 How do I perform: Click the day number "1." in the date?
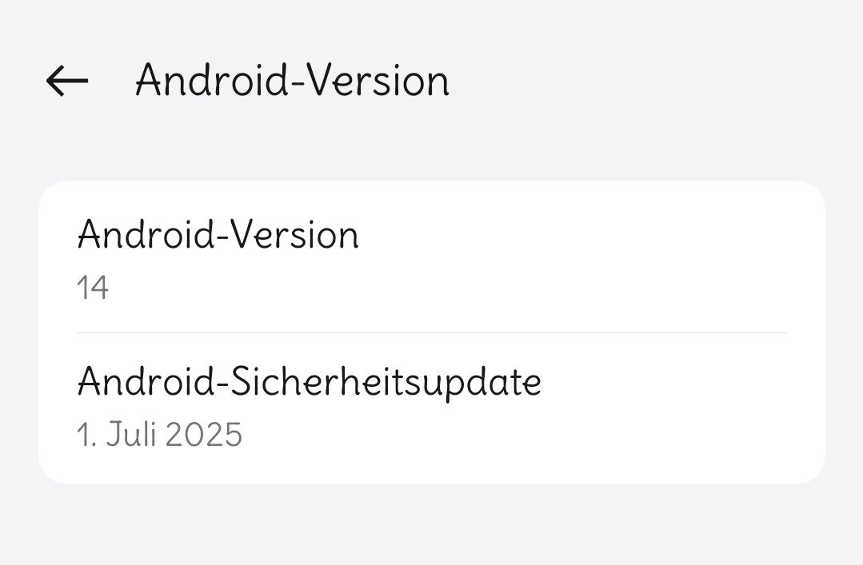coord(85,436)
